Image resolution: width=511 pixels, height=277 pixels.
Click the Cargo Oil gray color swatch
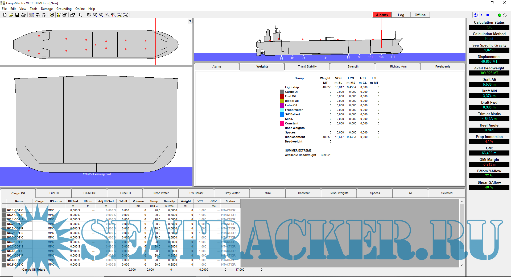(x=282, y=92)
